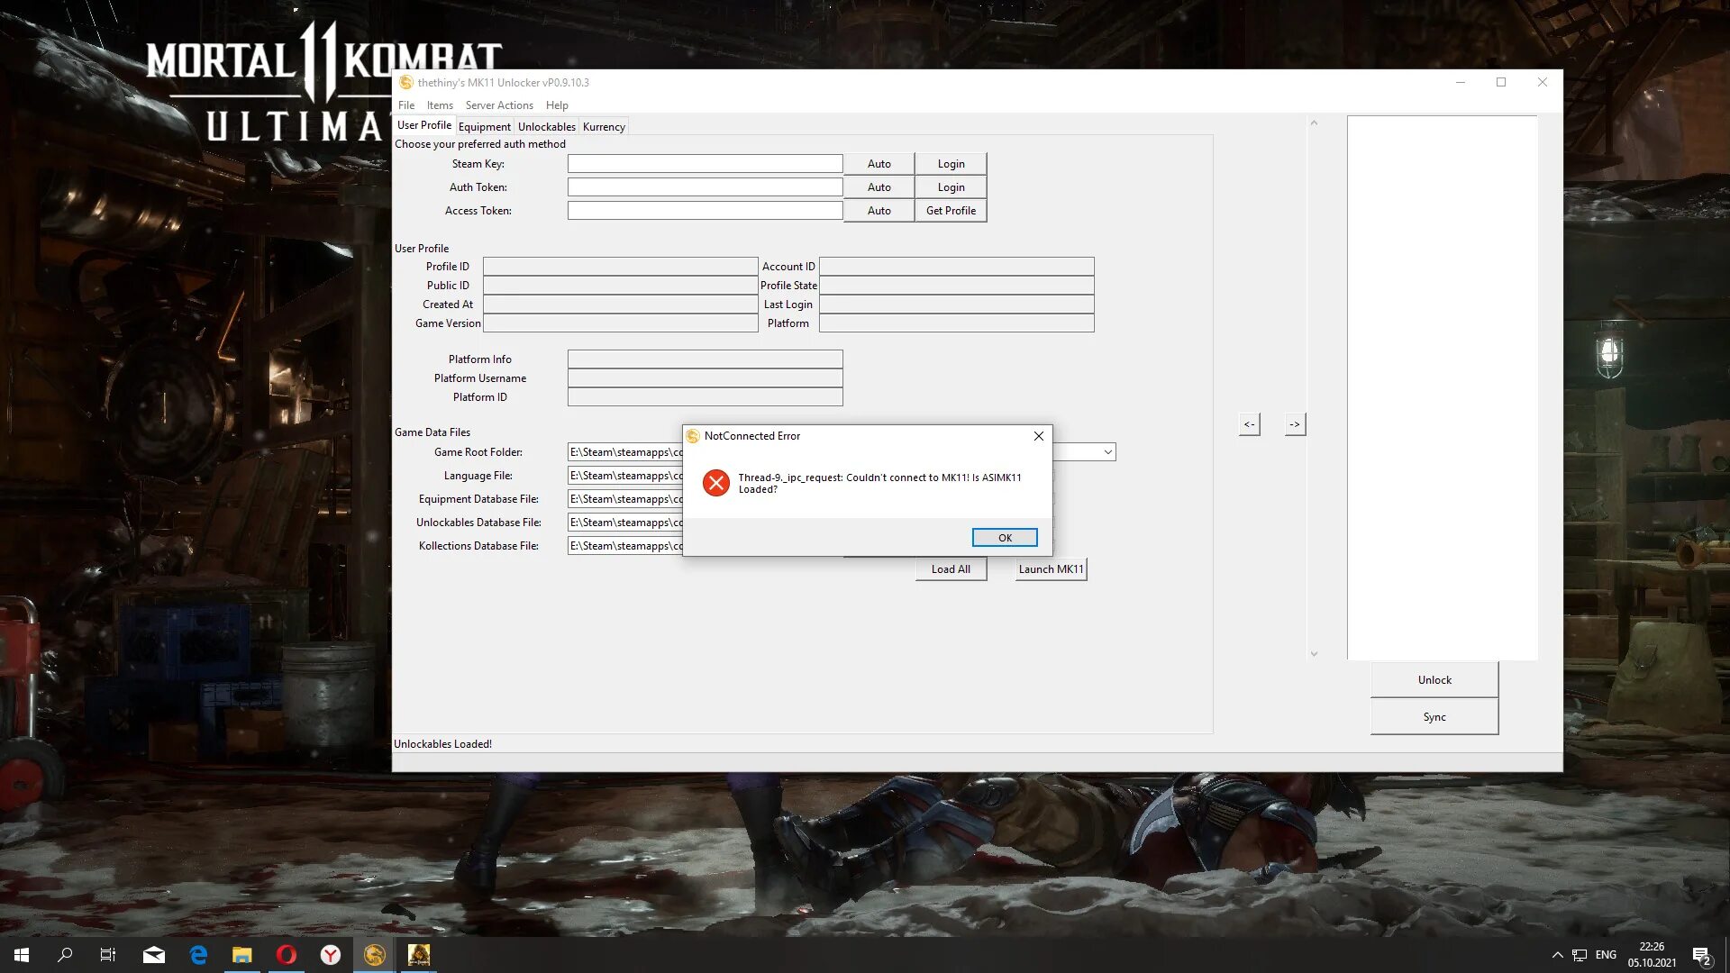Open the network tray icon

tap(1580, 955)
